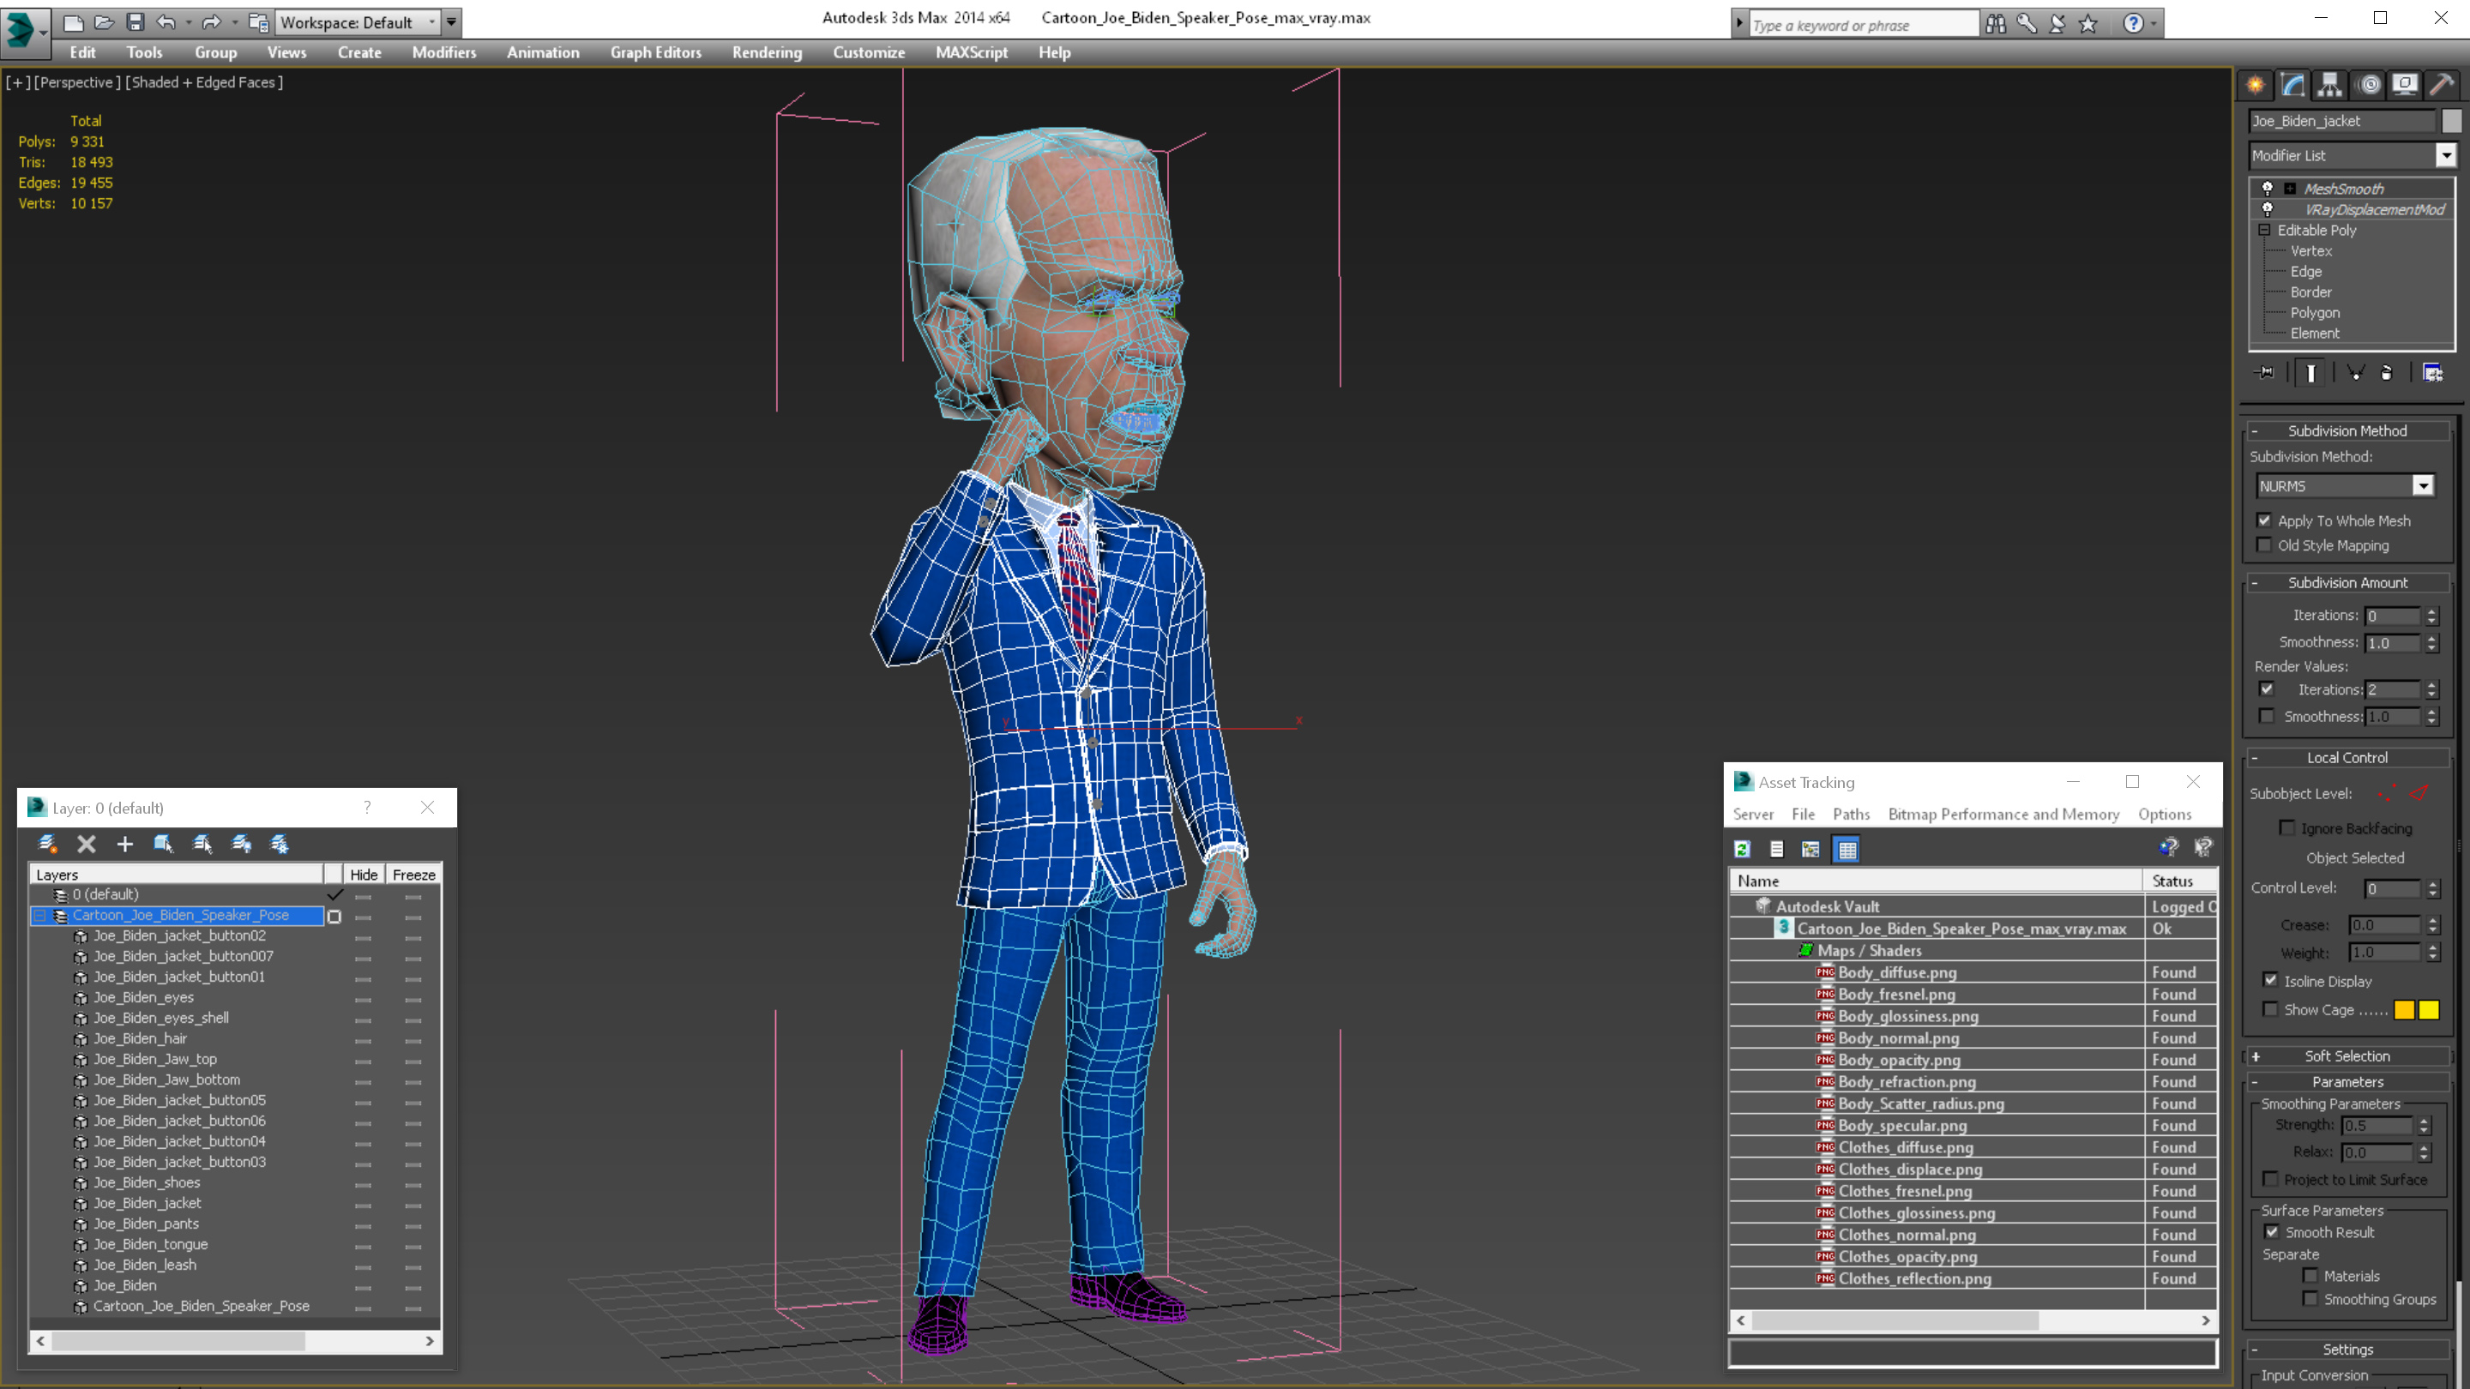The height and width of the screenshot is (1389, 2470).
Task: Select the Joe_Biden_hair layer object
Action: (x=140, y=1038)
